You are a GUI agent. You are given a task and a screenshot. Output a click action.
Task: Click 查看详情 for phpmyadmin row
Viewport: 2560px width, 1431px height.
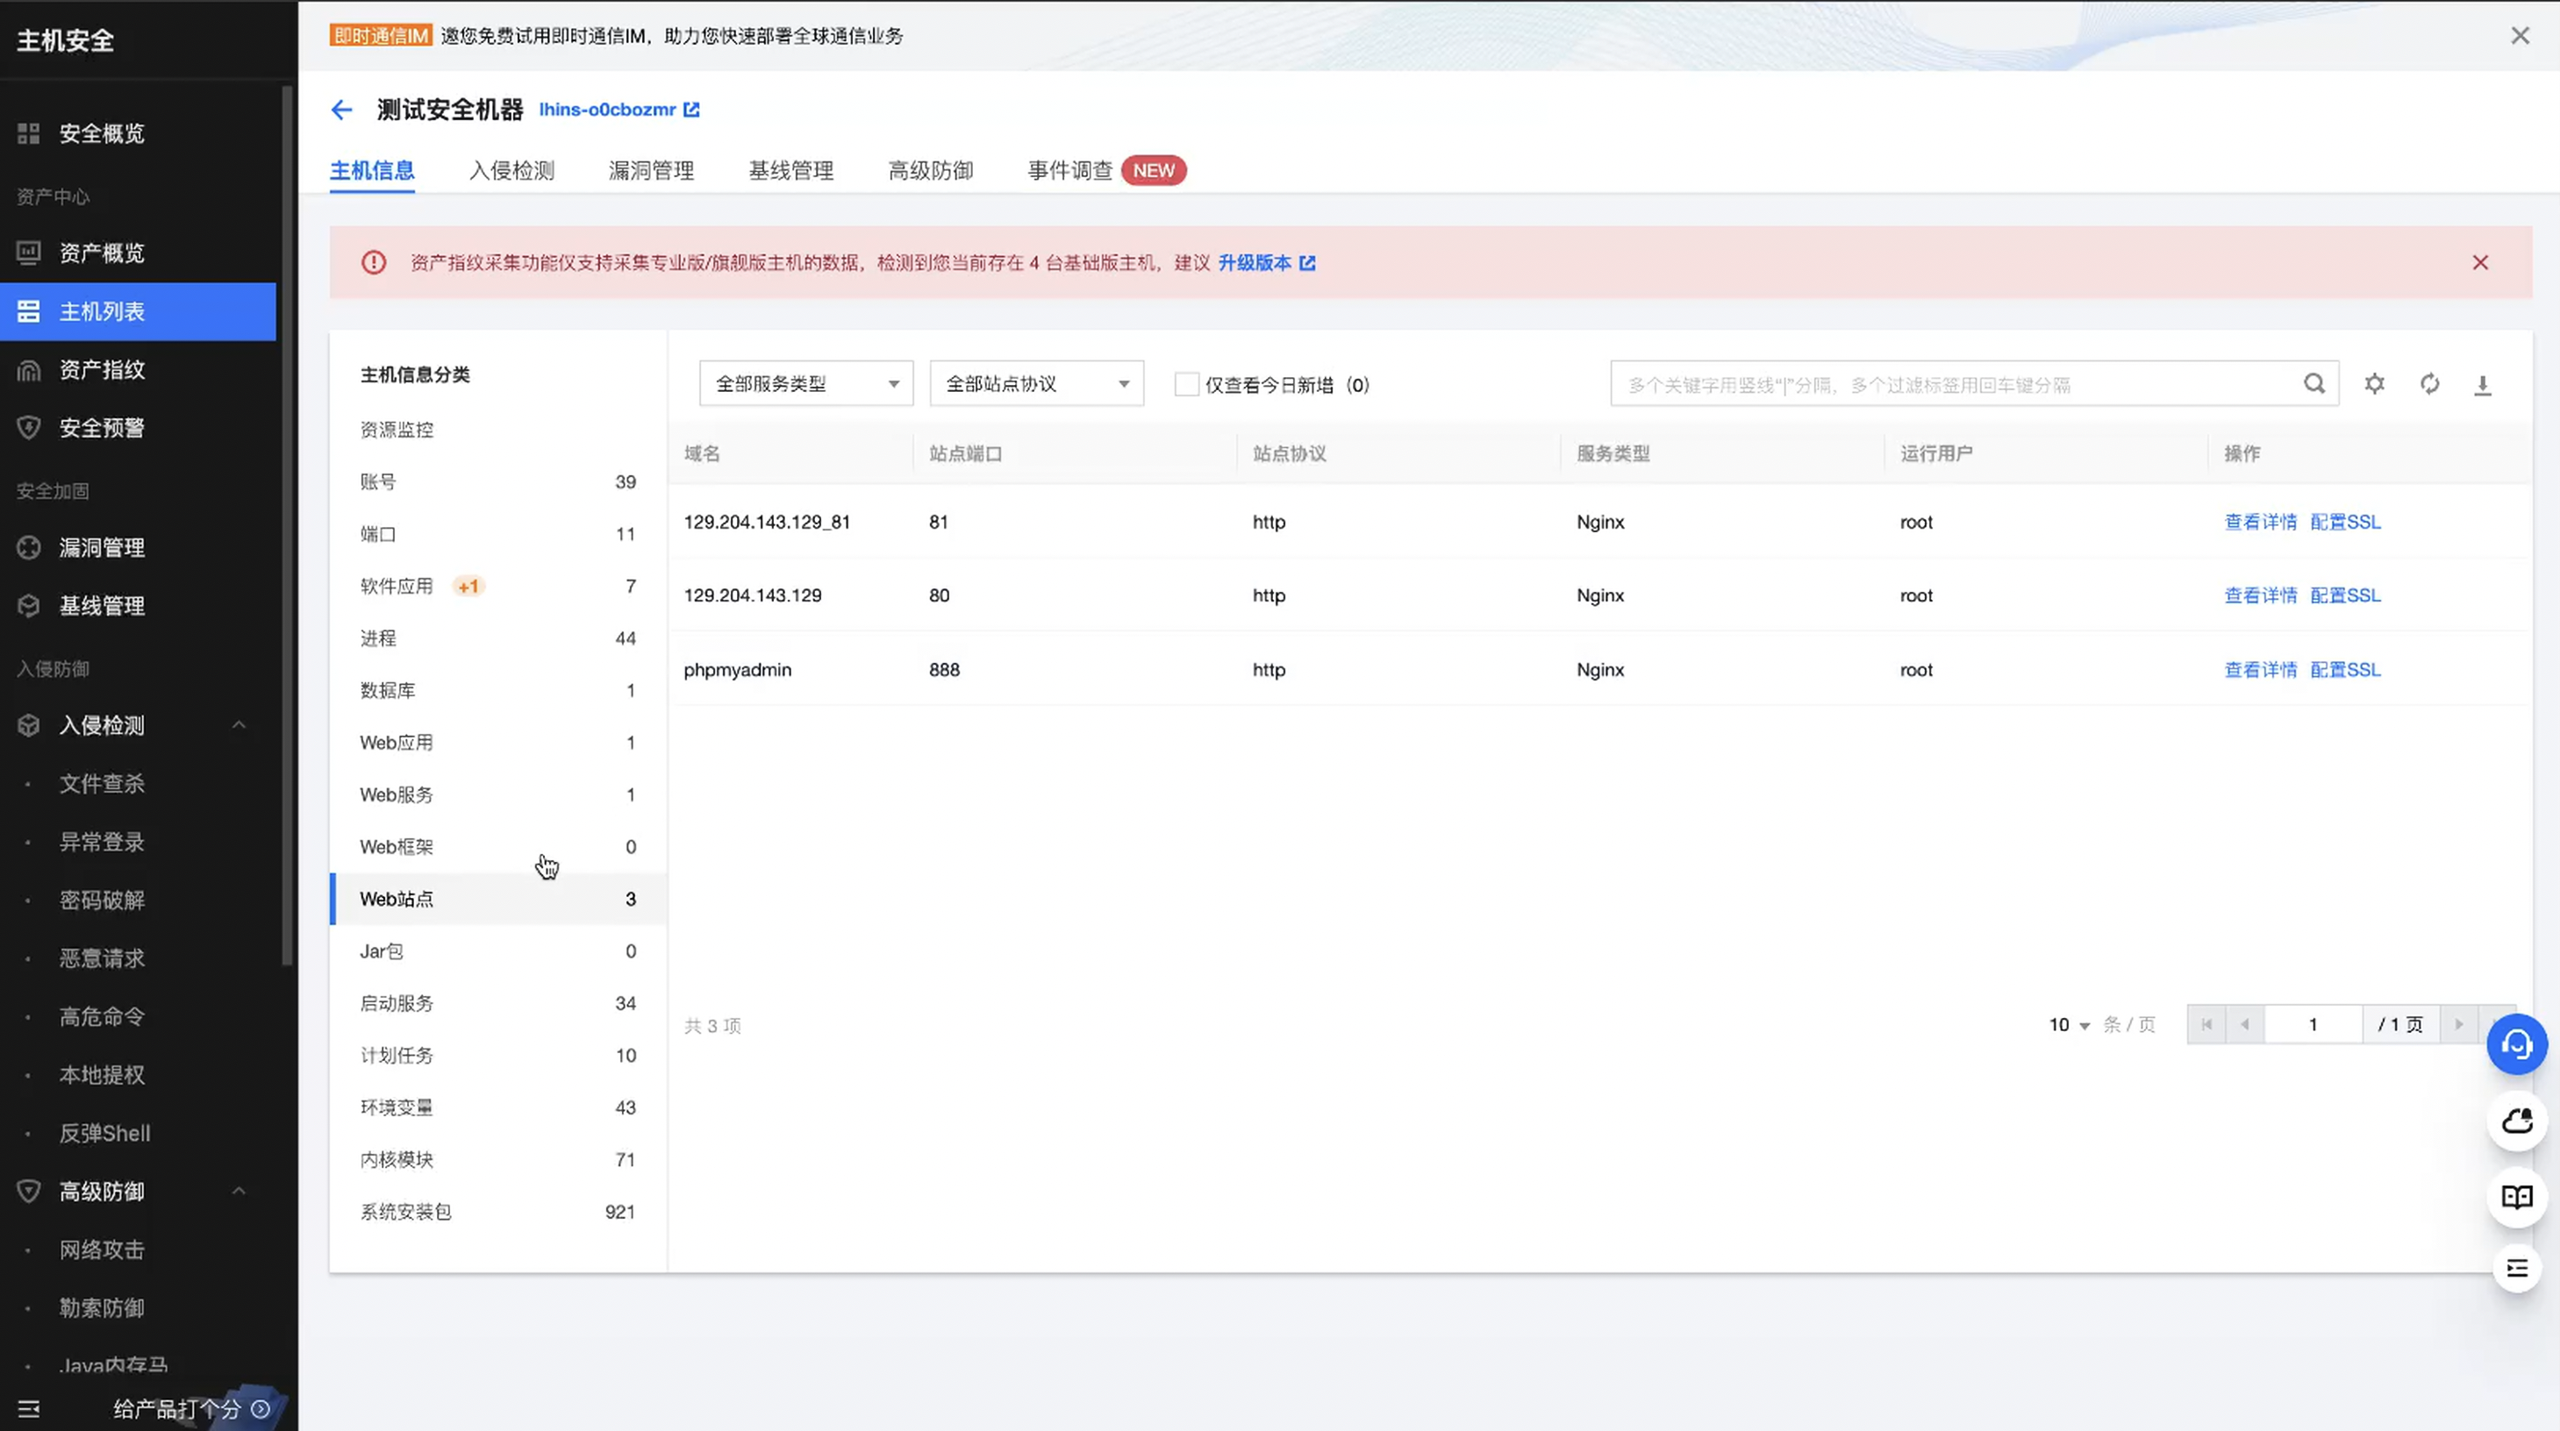(x=2260, y=670)
